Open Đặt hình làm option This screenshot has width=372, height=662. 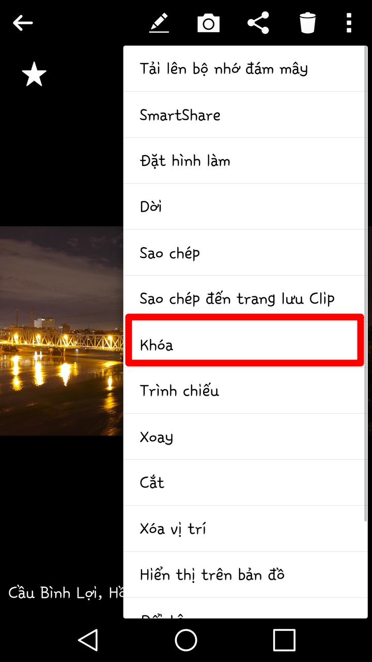[245, 161]
